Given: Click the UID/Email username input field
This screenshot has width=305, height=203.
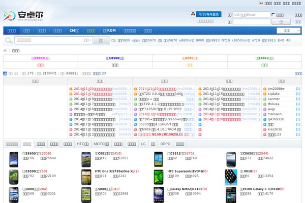Looking at the screenshot, I should coord(251,15).
